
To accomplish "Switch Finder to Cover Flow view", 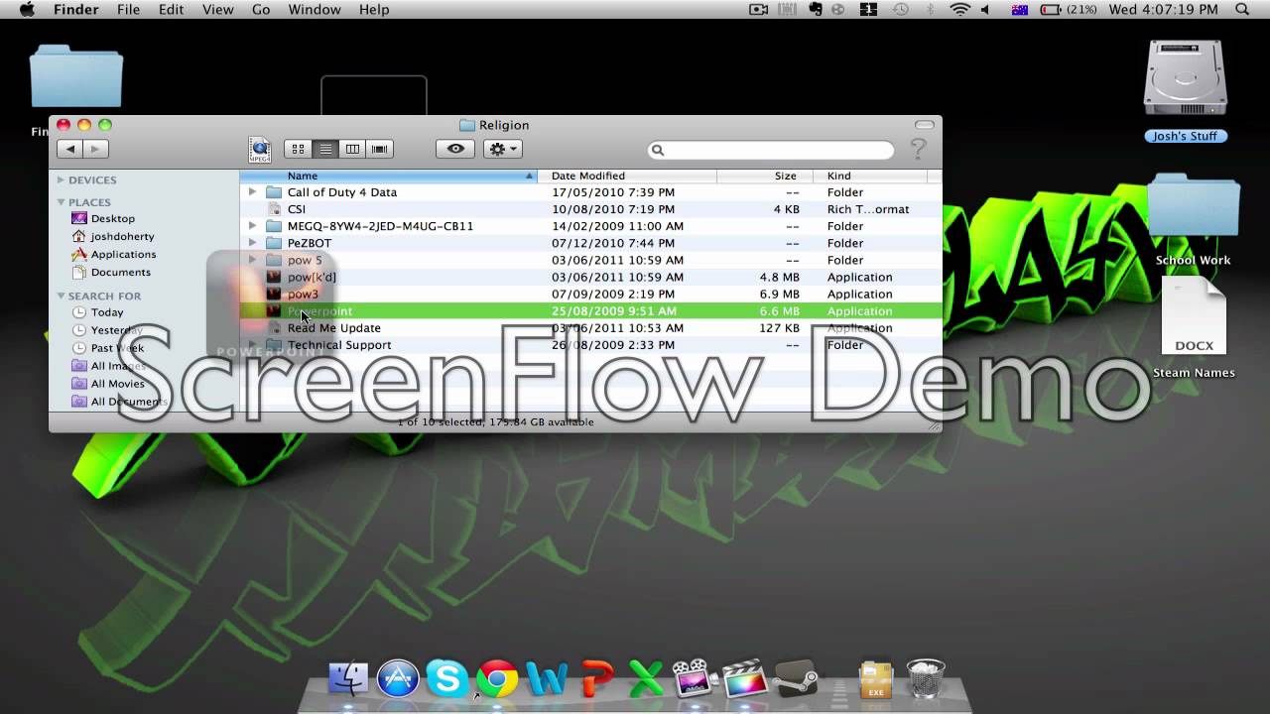I will tap(379, 149).
